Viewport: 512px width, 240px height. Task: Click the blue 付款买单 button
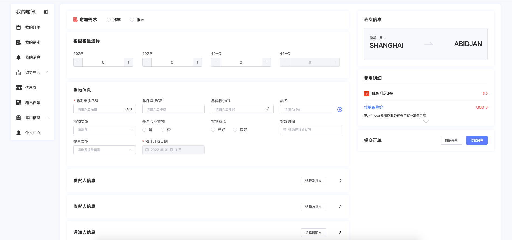tap(477, 140)
